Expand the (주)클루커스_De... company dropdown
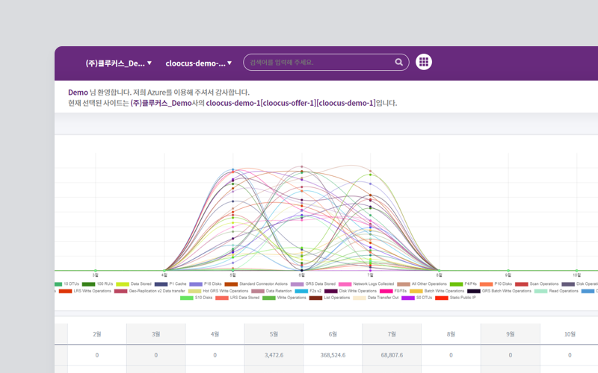This screenshot has height=373, width=598. (x=119, y=63)
